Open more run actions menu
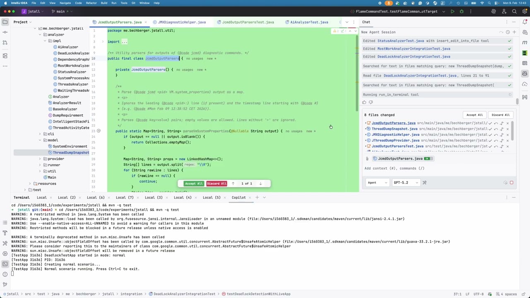The height and width of the screenshot is (298, 530). (471, 12)
